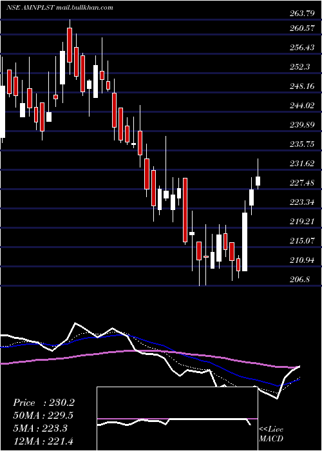Screen dimensions: 322x451
Task: Click the 235.75 price axis label
Action: coord(302,144)
